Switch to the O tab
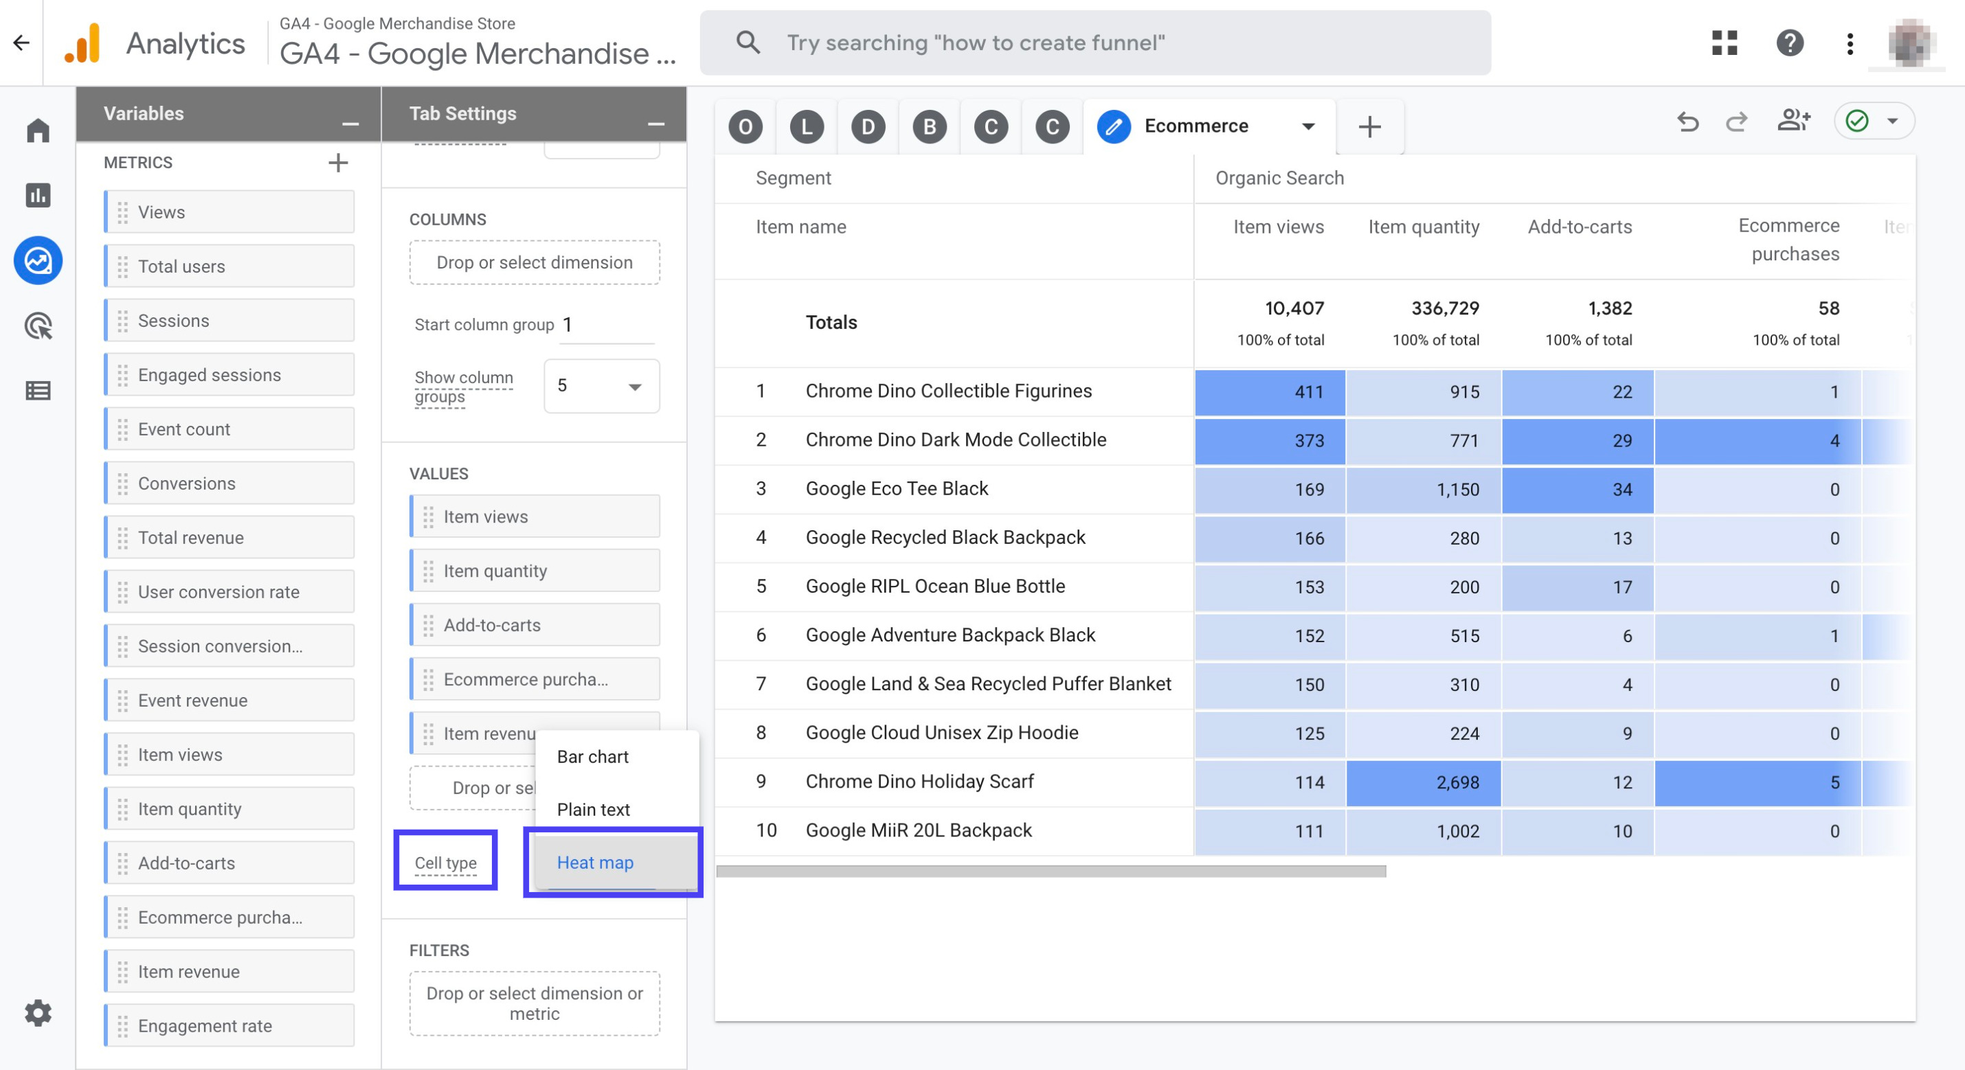This screenshot has height=1070, width=1965. (745, 126)
